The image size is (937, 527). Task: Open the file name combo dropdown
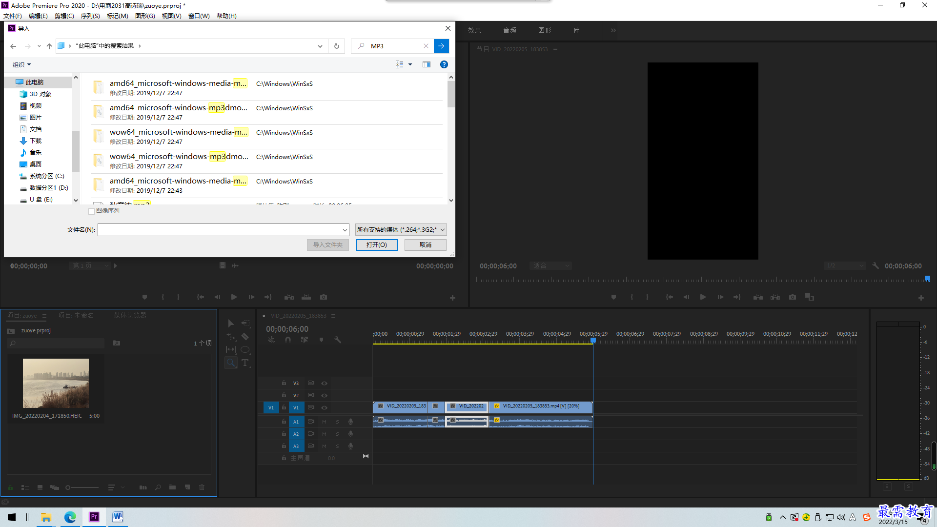pos(345,230)
